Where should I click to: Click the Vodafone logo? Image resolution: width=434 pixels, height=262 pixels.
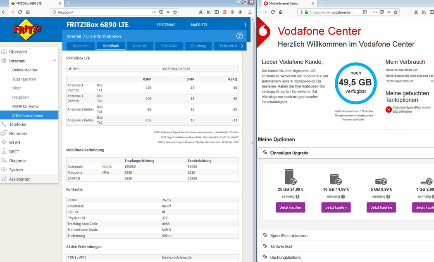click(263, 31)
